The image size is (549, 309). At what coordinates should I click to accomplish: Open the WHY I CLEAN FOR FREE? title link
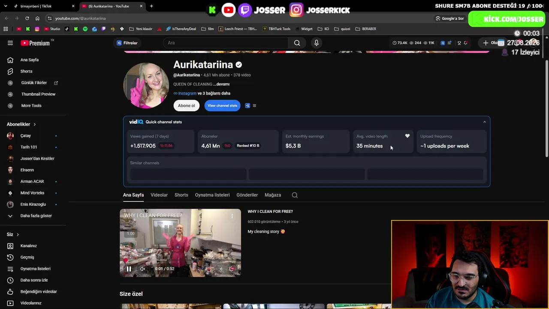[270, 212]
